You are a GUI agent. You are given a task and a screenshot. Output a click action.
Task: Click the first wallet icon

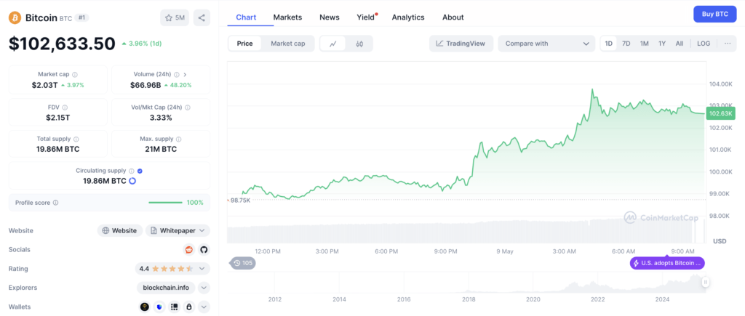145,307
